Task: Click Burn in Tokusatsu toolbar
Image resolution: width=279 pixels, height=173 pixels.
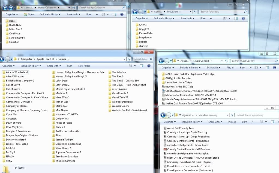Action: click(203, 18)
